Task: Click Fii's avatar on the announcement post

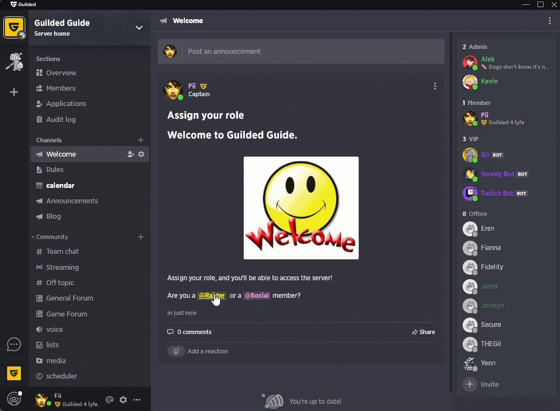Action: tap(173, 90)
